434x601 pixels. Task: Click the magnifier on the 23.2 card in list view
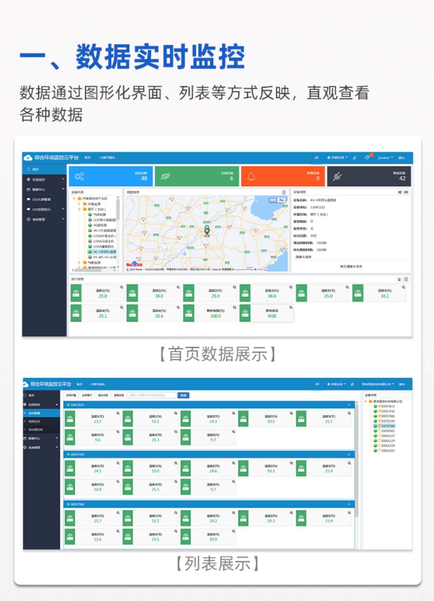click(118, 413)
